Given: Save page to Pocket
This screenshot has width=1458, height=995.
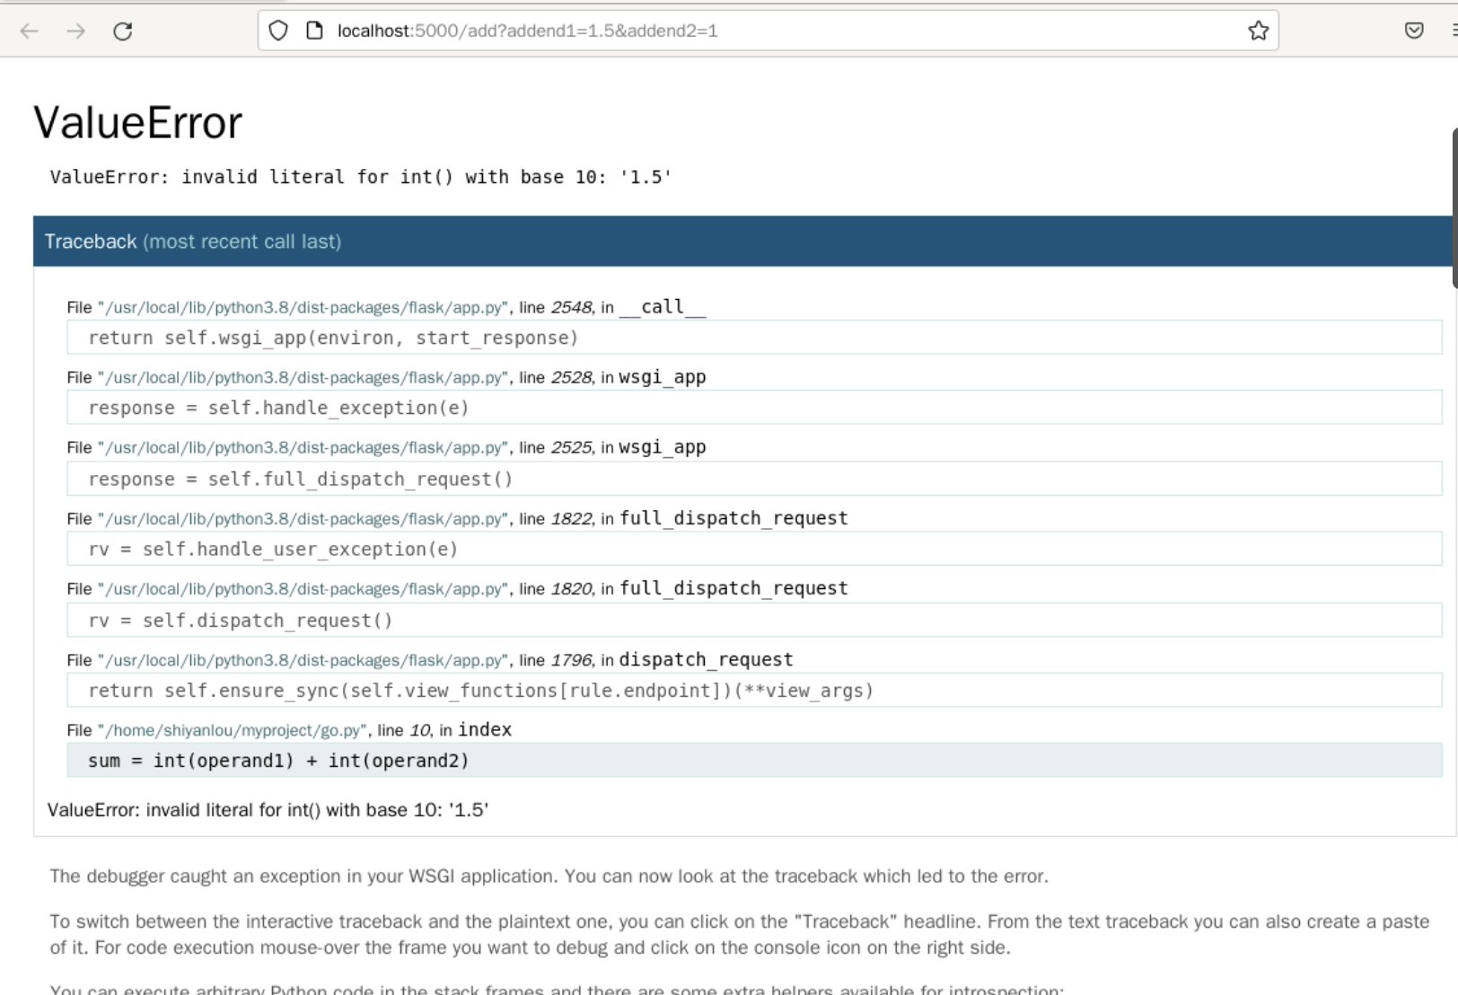Looking at the screenshot, I should click(1414, 31).
